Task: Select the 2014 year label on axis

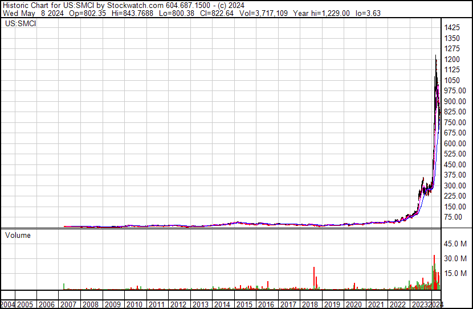Action: 222,304
